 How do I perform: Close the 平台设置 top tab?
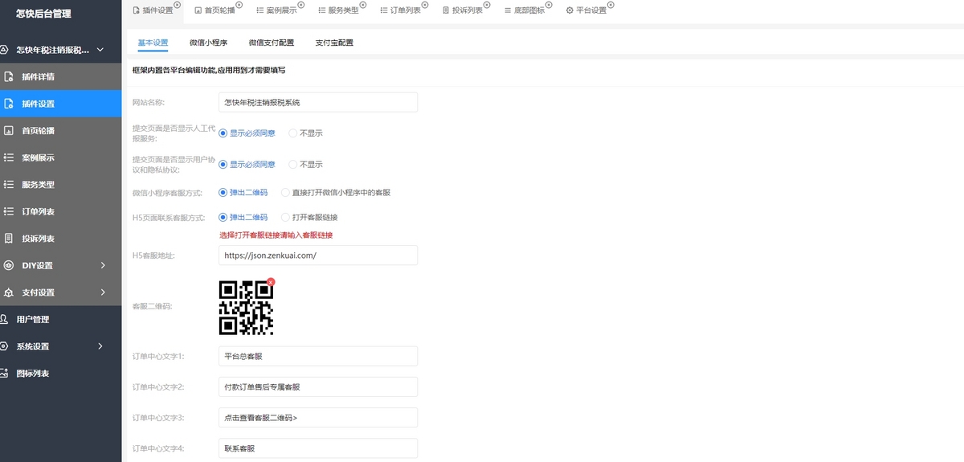(x=611, y=5)
